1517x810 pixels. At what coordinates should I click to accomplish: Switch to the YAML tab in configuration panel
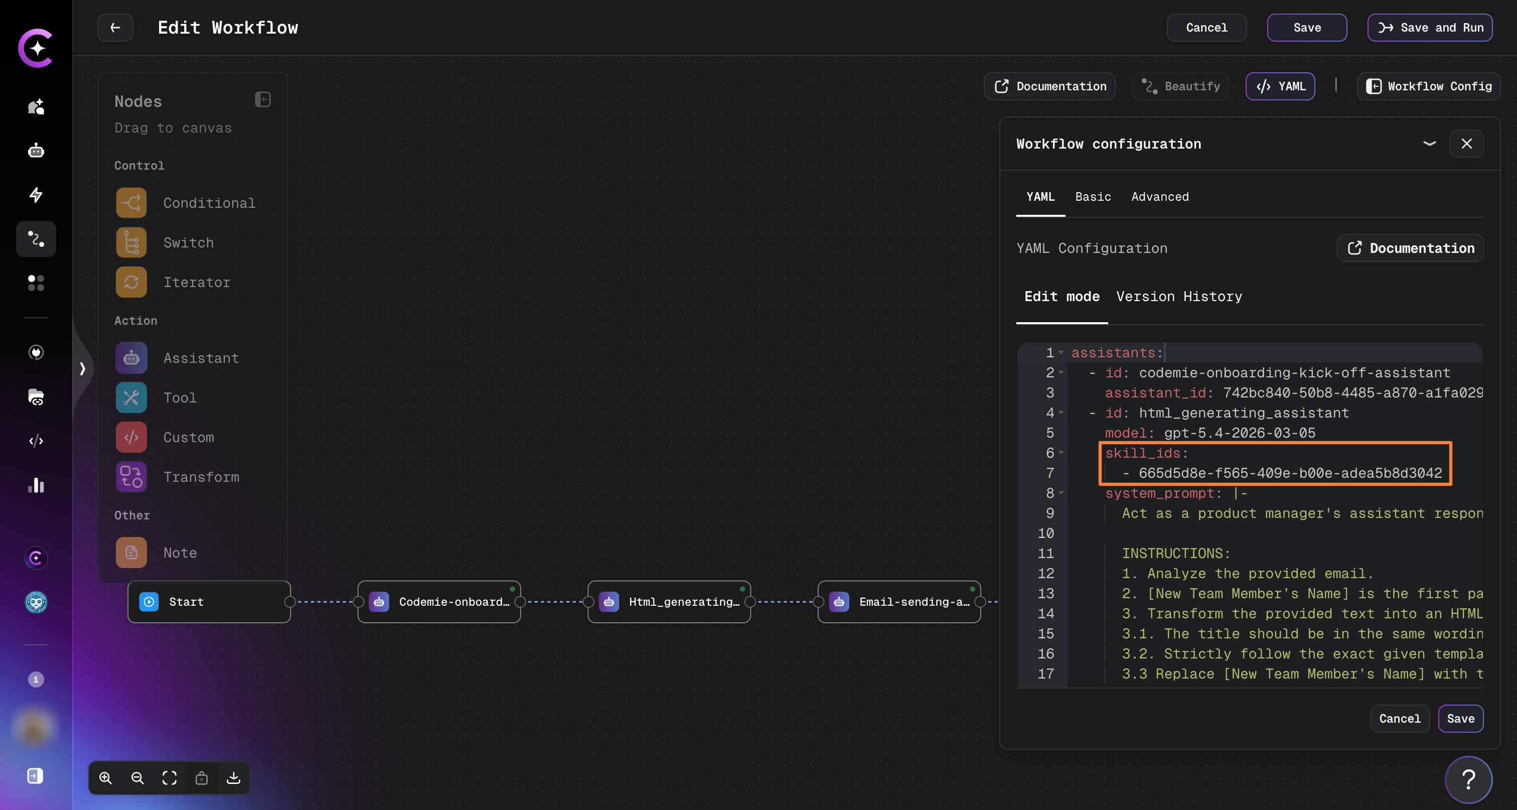pos(1040,197)
